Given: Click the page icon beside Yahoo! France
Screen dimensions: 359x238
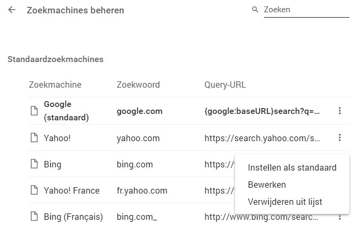Looking at the screenshot, I should 34,190.
